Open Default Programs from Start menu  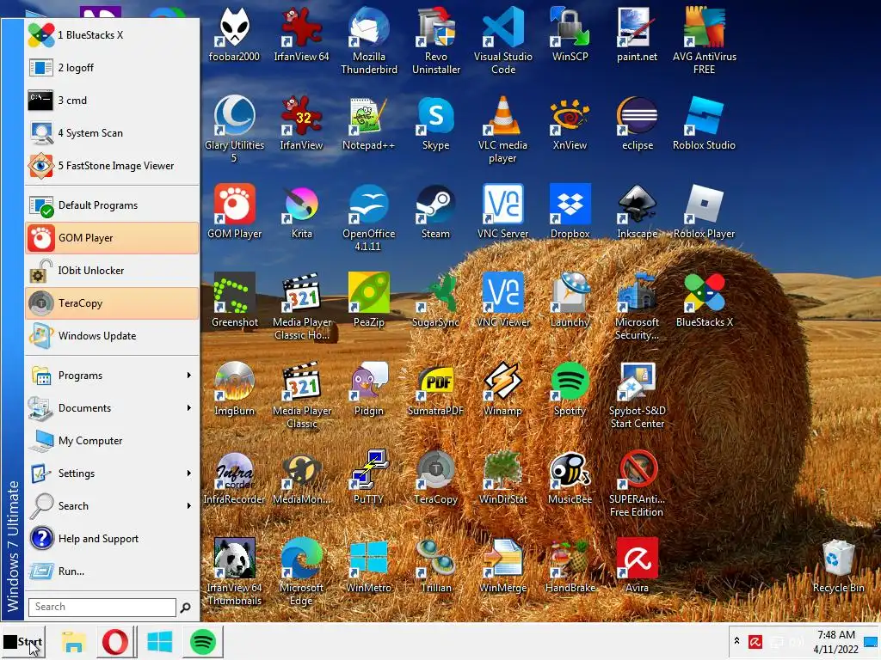click(113, 205)
